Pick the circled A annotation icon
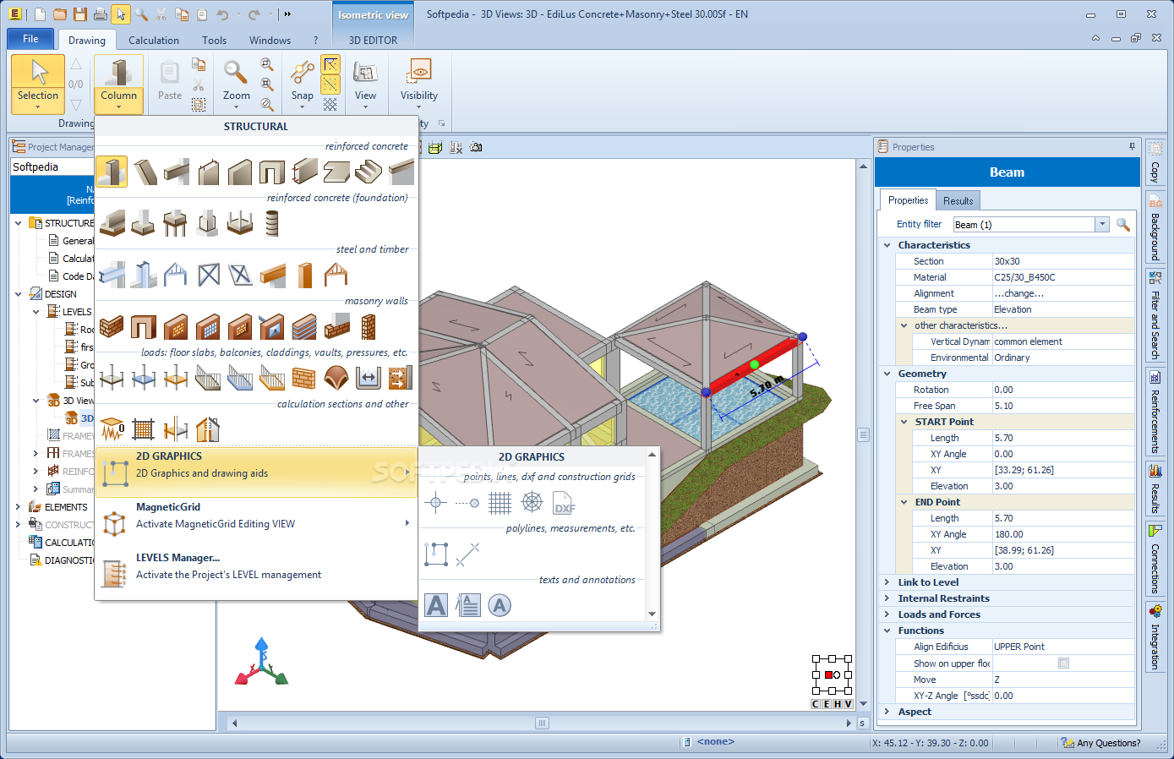This screenshot has height=759, width=1174. pyautogui.click(x=500, y=605)
